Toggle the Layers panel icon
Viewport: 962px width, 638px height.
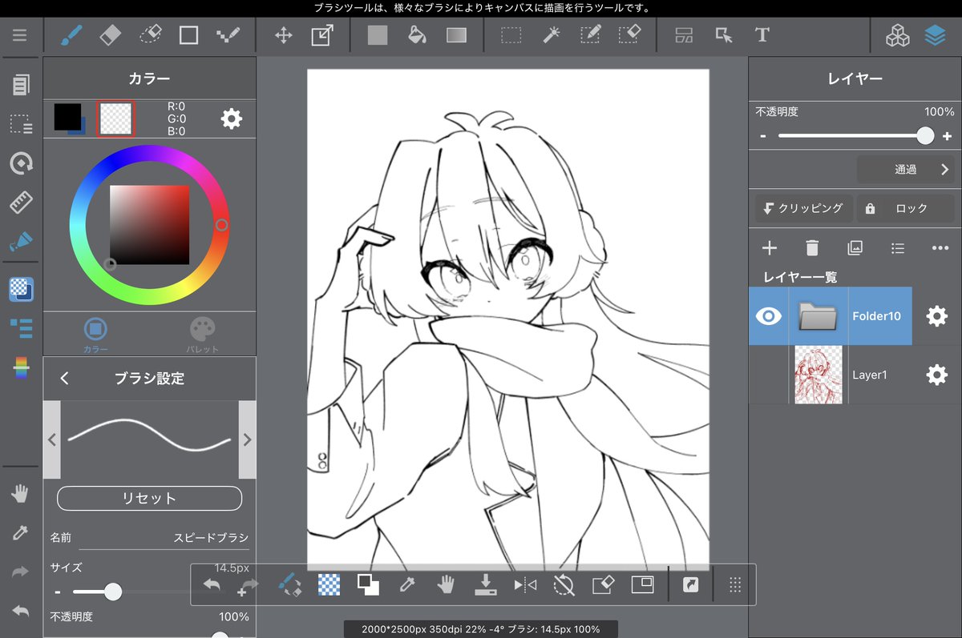click(x=935, y=35)
